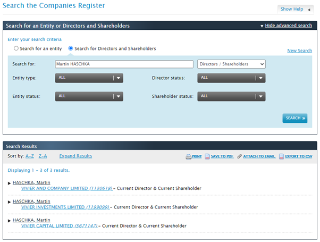The image size is (320, 242).
Task: Select 'Search for Directors and Shareholders' radio button
Action: point(70,48)
